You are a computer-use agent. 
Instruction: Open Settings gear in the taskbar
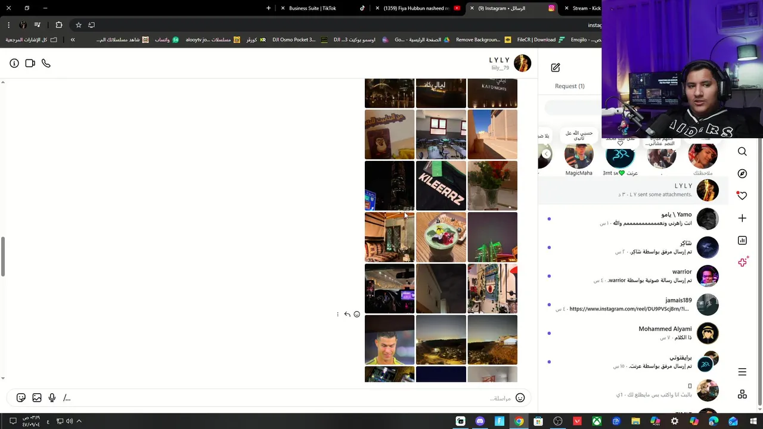pos(674,421)
